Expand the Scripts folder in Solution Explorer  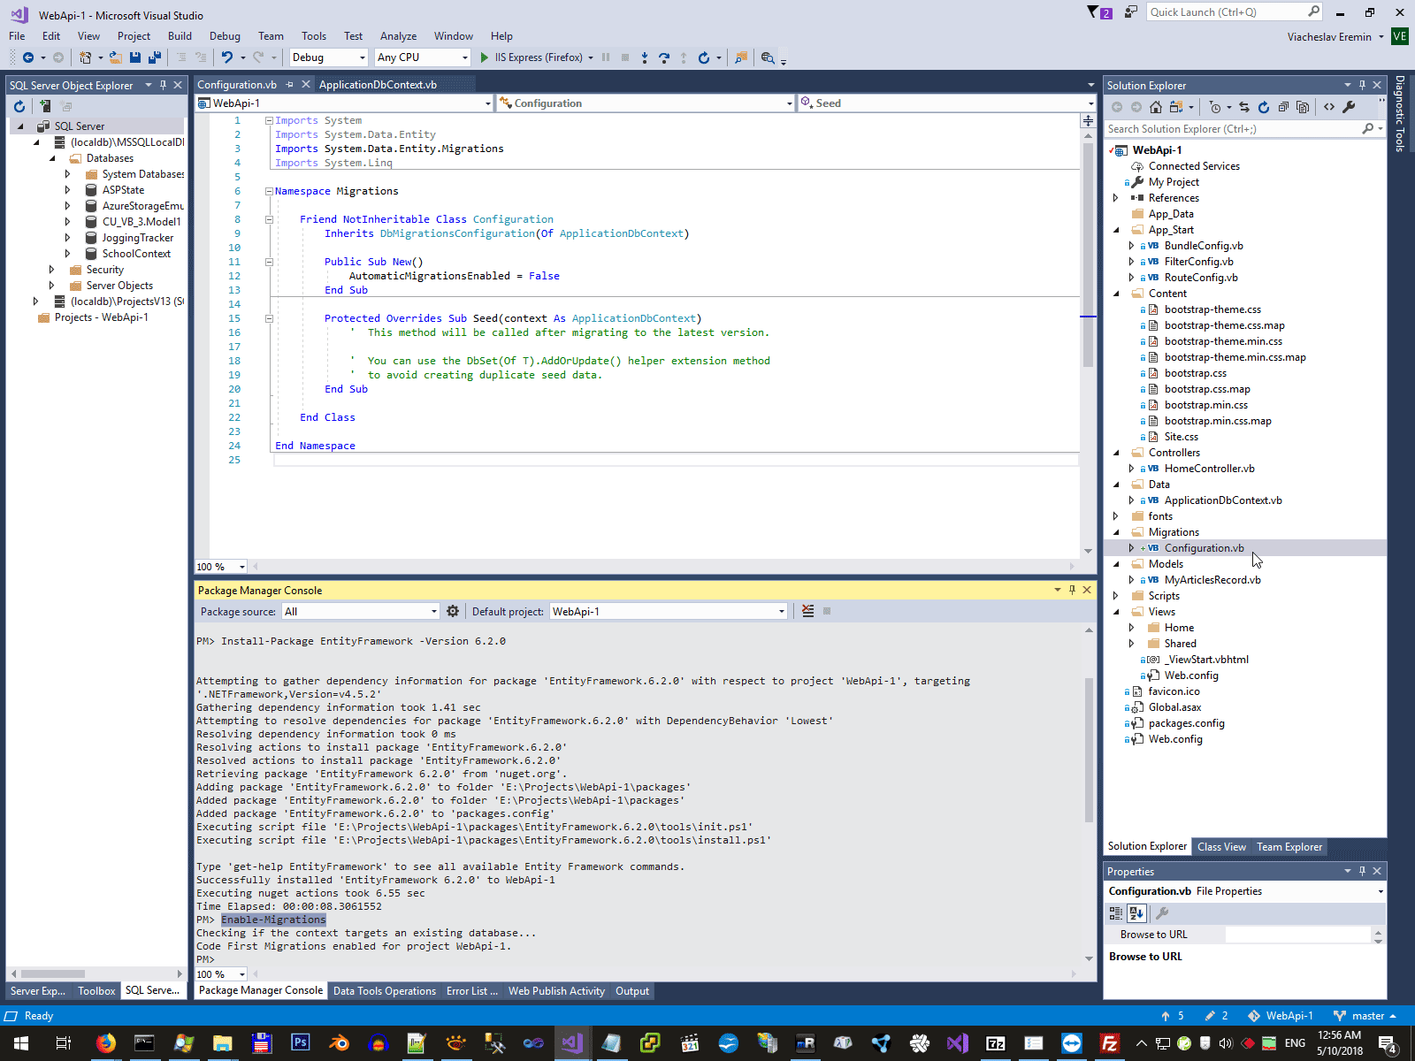click(x=1116, y=596)
